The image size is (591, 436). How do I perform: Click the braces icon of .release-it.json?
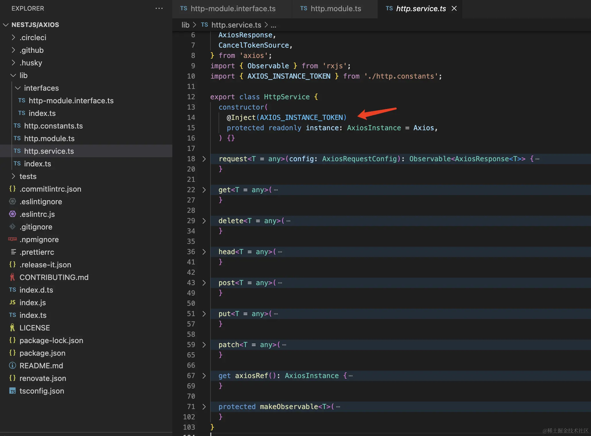12,264
